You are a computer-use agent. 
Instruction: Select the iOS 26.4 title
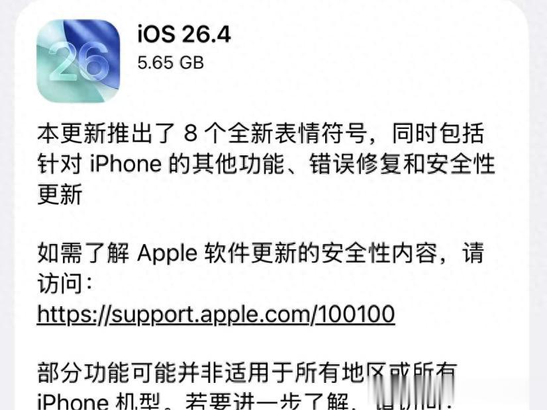[184, 34]
